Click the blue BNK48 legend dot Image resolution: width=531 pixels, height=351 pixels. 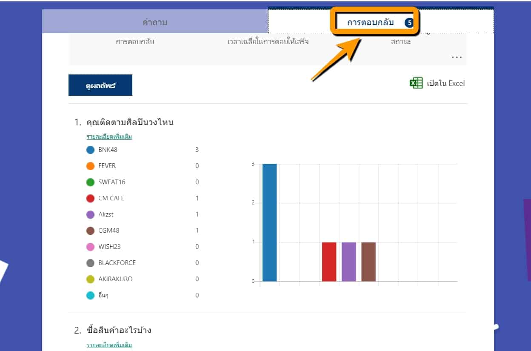coord(90,150)
